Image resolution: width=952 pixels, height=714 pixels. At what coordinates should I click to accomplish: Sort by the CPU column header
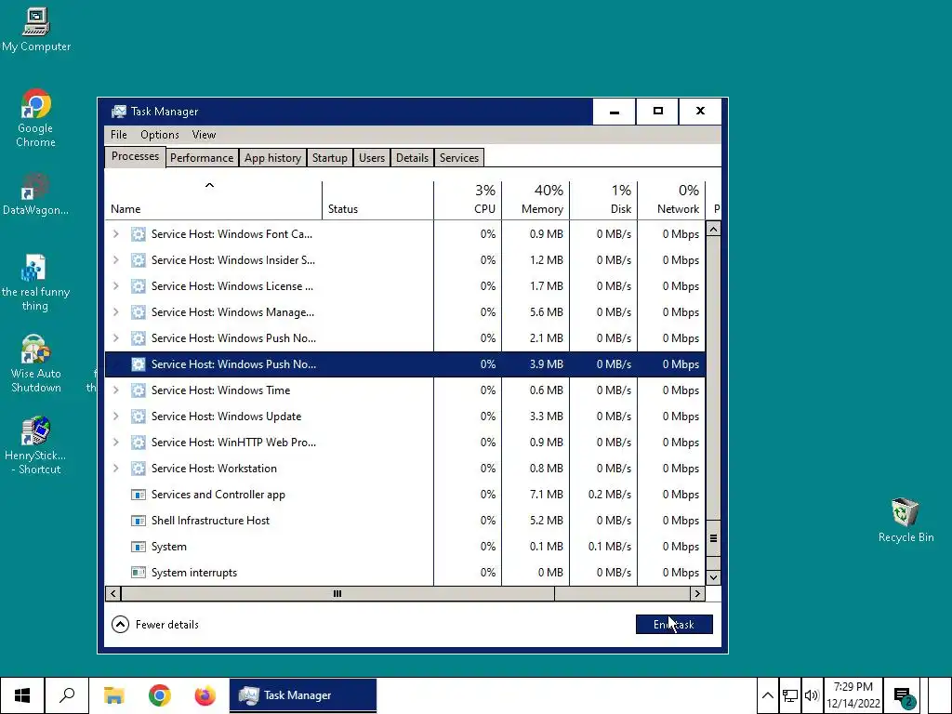[468, 200]
